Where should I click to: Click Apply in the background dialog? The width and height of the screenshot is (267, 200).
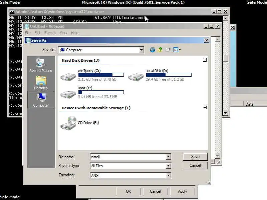(x=183, y=191)
